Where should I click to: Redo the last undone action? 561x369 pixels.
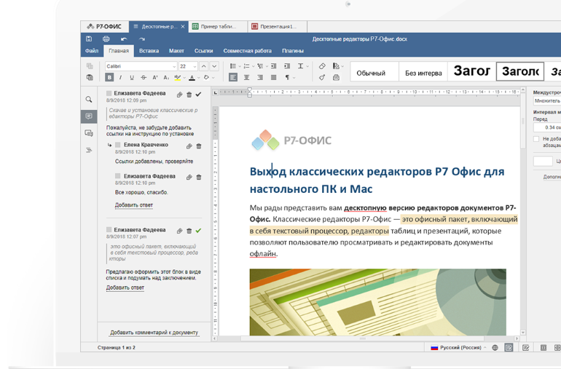pos(142,39)
